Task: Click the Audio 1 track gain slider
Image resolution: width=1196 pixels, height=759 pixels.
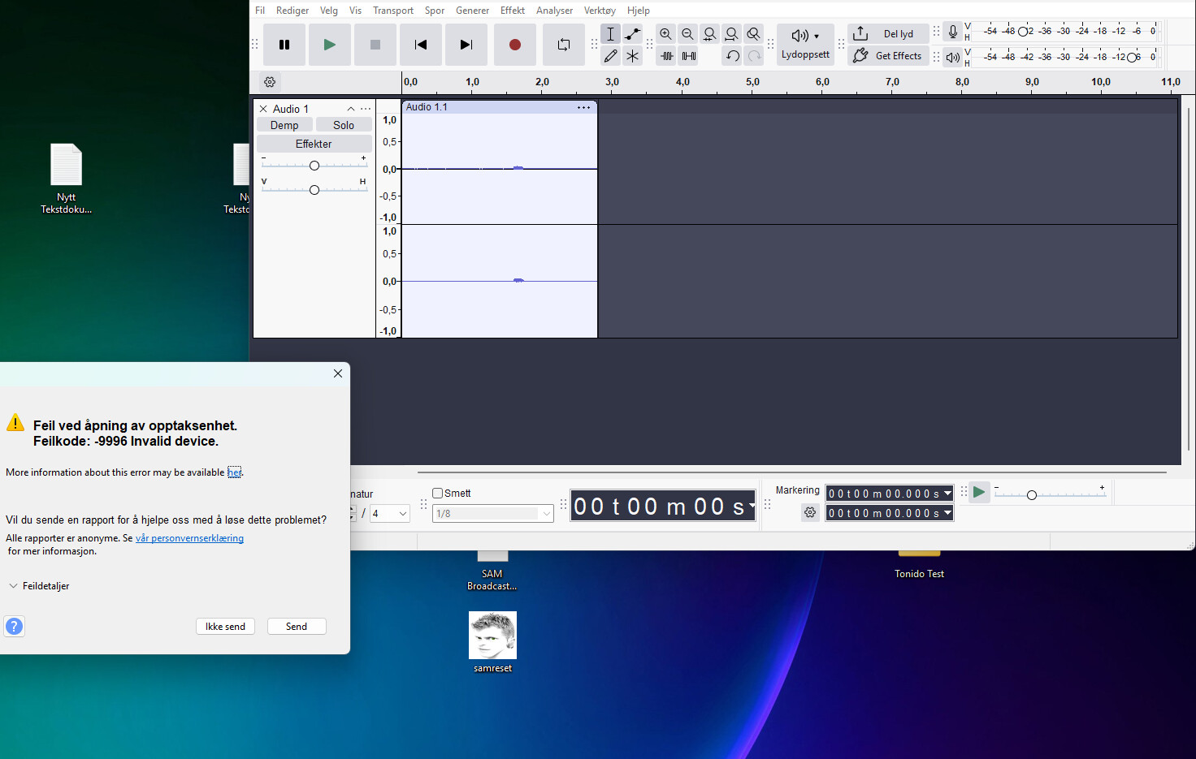Action: [314, 166]
